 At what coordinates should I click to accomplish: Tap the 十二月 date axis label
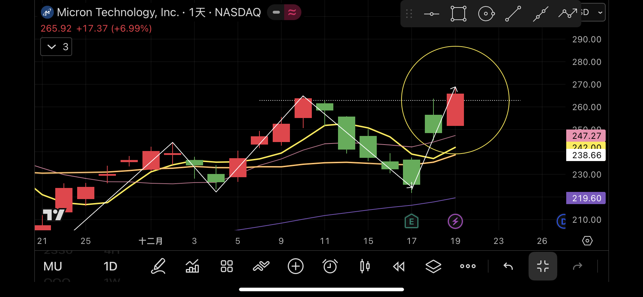coord(151,241)
